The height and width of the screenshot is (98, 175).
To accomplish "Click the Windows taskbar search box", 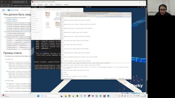I will (x=50, y=96).
